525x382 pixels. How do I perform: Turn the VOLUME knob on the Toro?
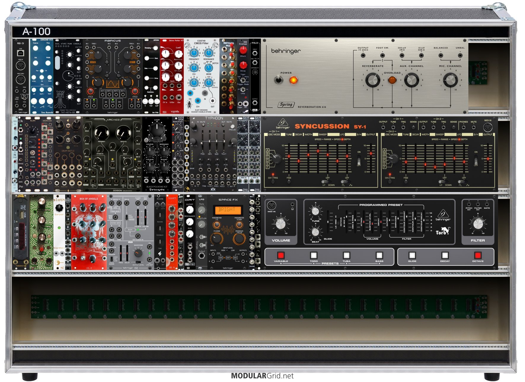click(x=280, y=224)
